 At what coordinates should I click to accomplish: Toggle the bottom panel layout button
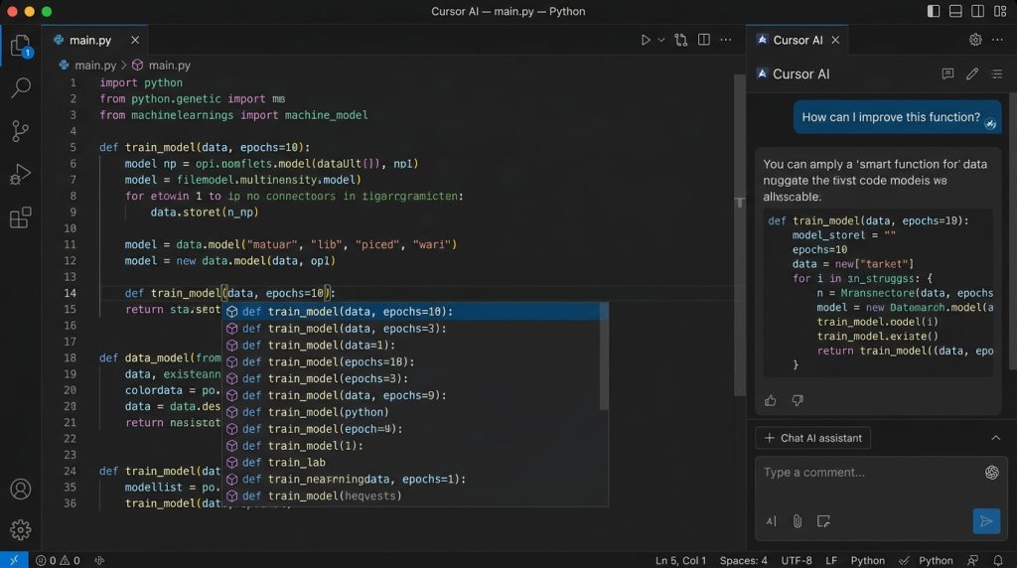point(955,11)
